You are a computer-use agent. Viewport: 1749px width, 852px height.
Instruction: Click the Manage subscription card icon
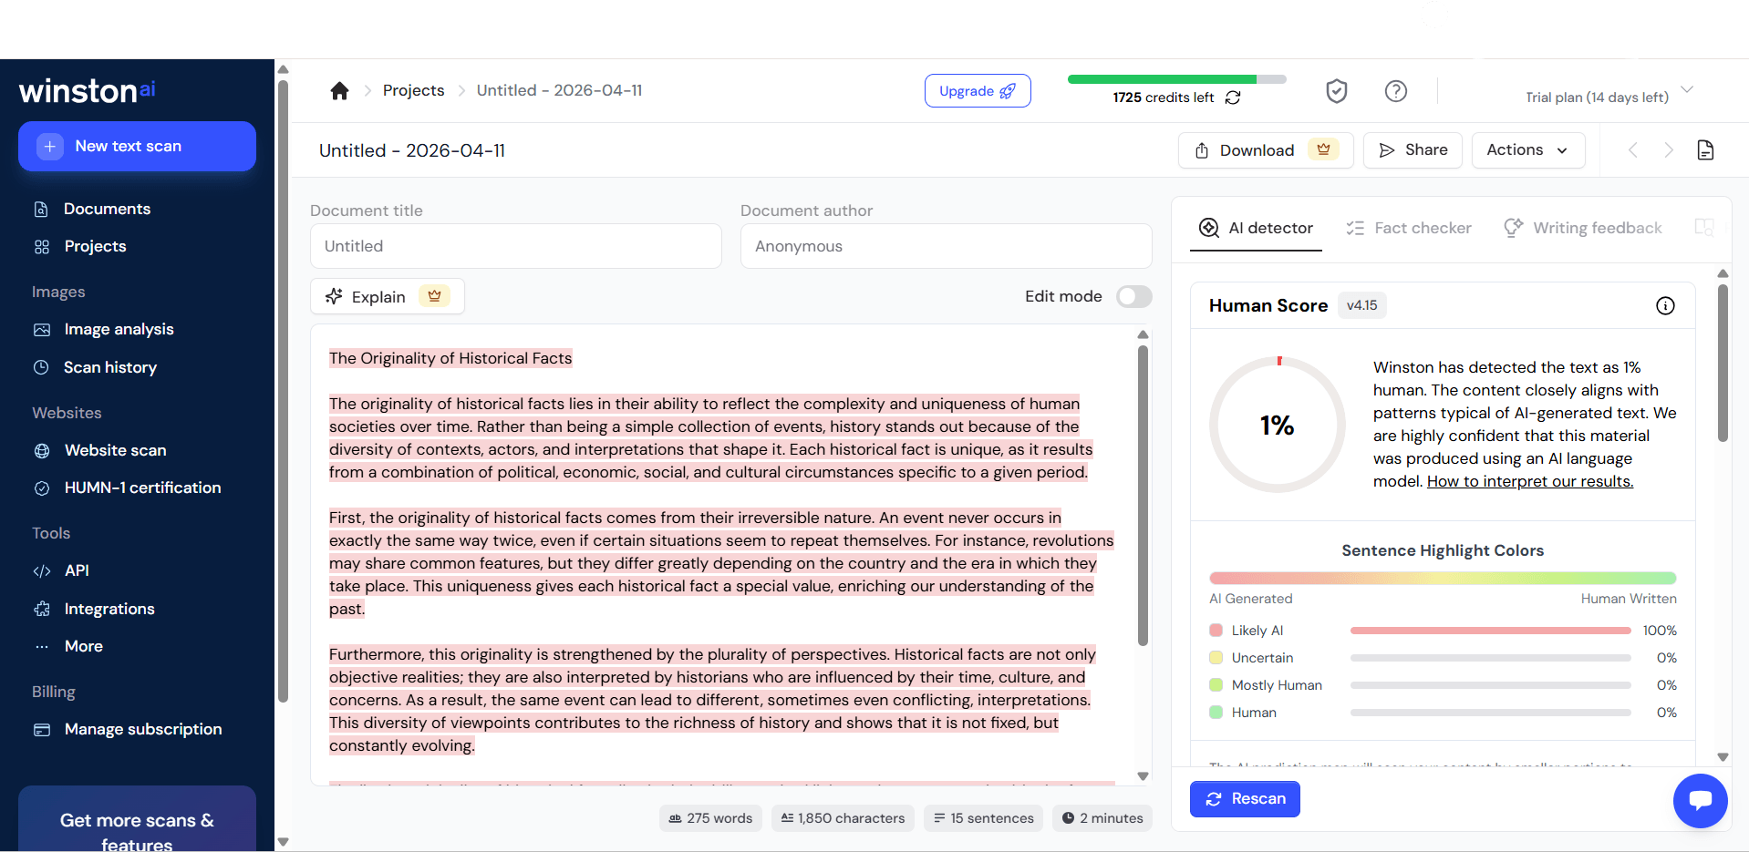[42, 730]
